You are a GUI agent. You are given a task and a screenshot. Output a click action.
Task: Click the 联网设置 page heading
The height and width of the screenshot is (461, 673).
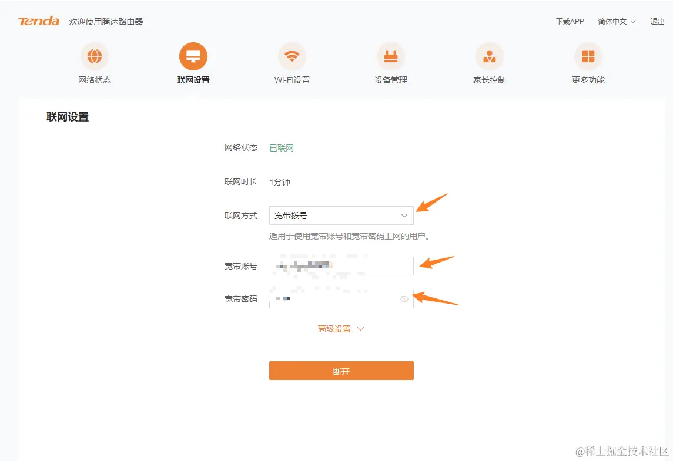coord(68,117)
